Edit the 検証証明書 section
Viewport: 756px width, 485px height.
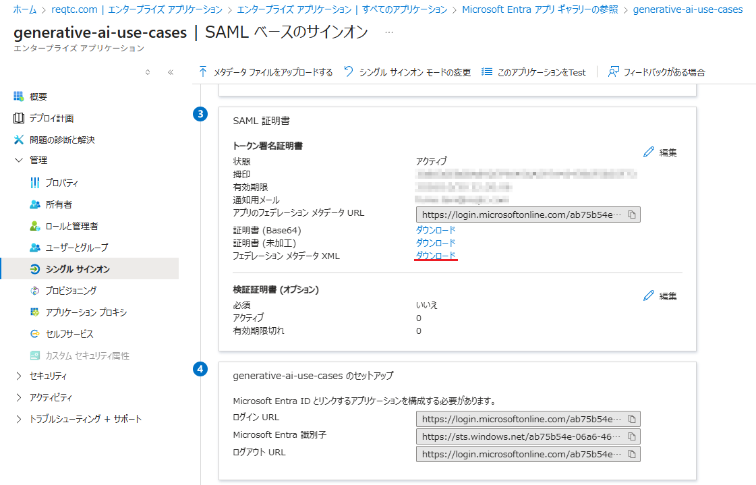[660, 295]
